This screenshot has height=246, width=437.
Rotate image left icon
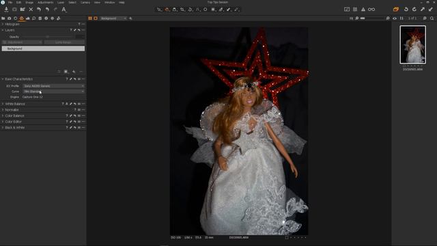pos(406,10)
